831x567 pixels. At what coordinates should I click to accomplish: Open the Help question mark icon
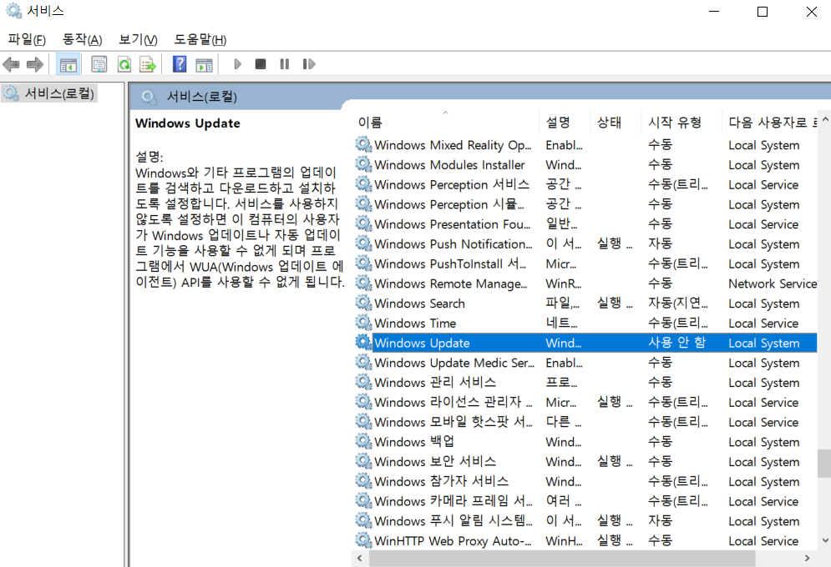[x=180, y=64]
